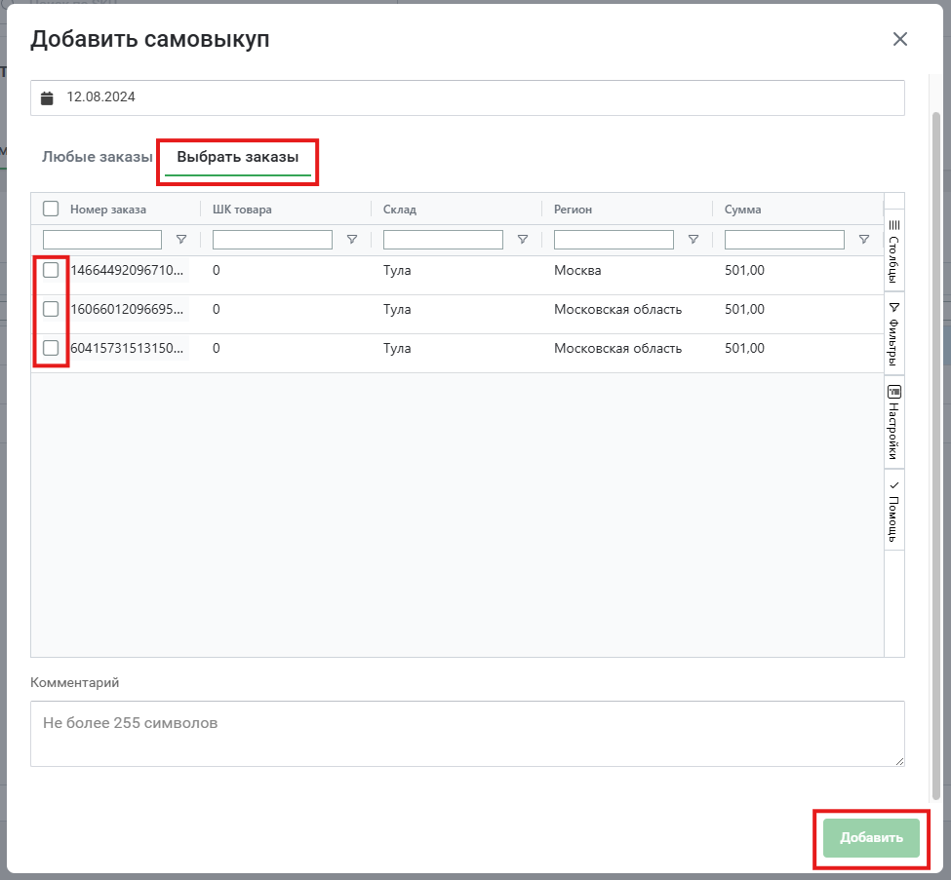Close the Добавить самовыкуп dialog
Image resolution: width=951 pixels, height=880 pixels.
click(x=900, y=39)
